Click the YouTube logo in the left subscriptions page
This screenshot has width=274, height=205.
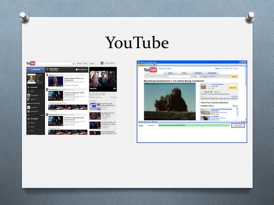(31, 63)
